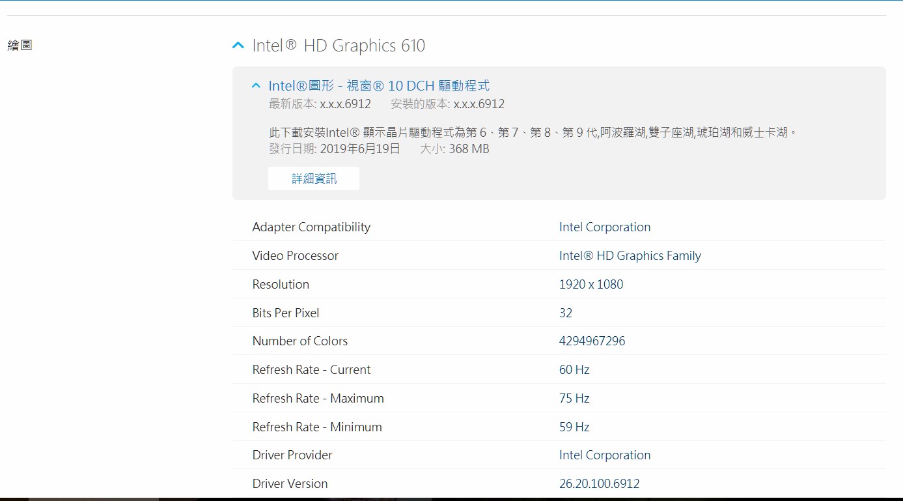The width and height of the screenshot is (903, 501).
Task: Click the Intel® HD Graphics 610 heading
Action: click(x=339, y=46)
